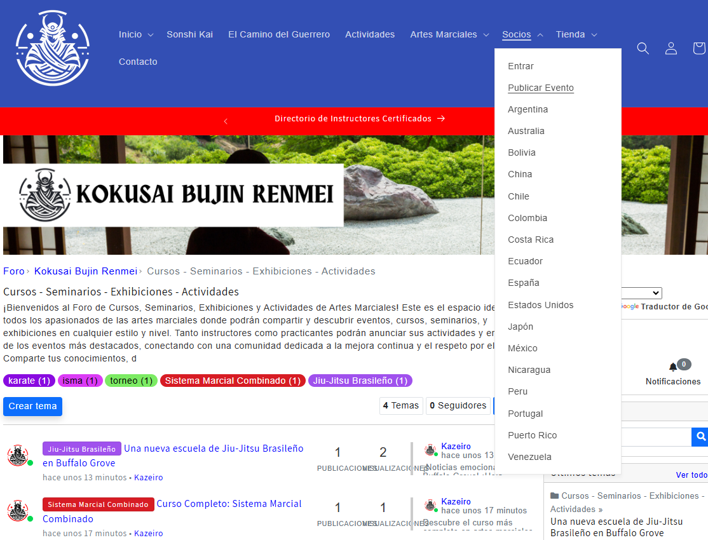
Task: Navigate to Contacto page
Action: 138,62
